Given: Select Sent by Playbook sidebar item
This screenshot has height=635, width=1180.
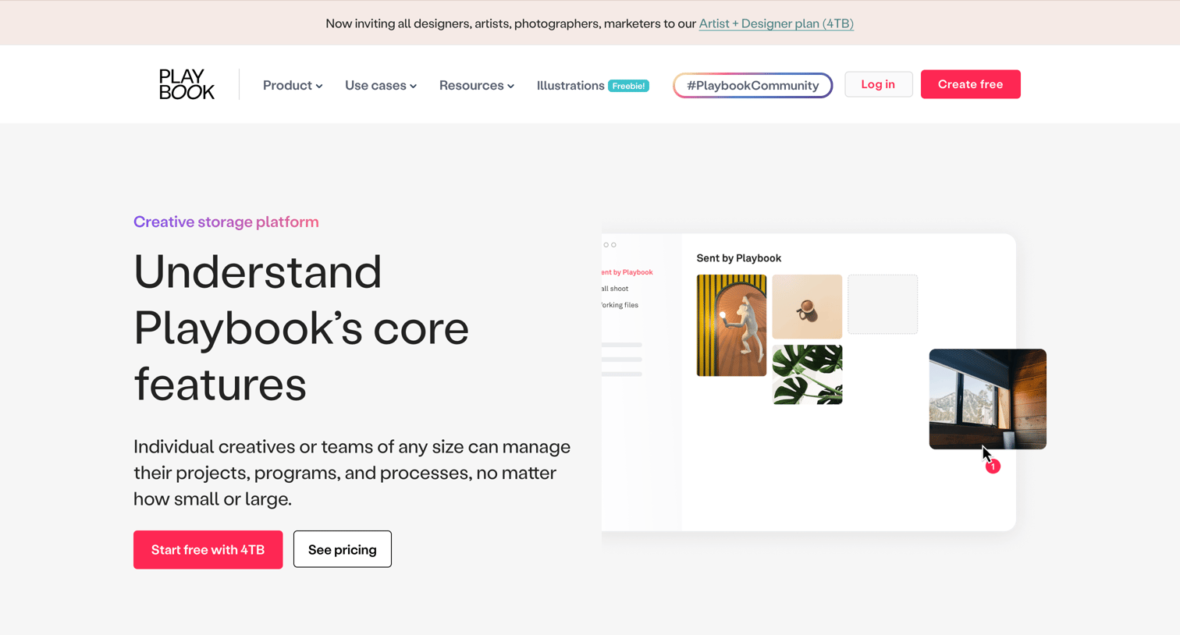Looking at the screenshot, I should pos(627,272).
